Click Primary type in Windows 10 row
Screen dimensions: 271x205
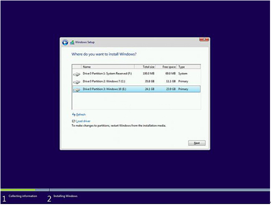(183, 89)
